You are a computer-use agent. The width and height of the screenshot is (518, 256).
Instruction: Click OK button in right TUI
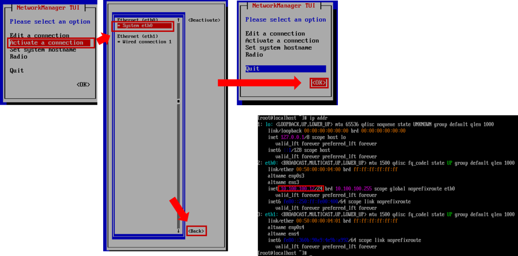tap(319, 83)
